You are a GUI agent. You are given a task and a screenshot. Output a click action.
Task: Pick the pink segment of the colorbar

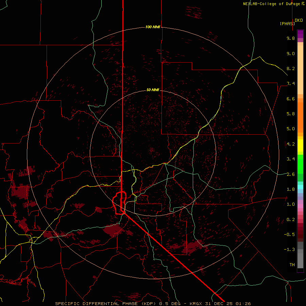(x=300, y=206)
